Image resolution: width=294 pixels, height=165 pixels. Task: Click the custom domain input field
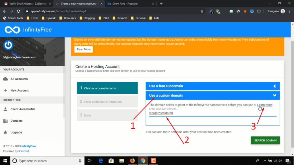point(213,113)
